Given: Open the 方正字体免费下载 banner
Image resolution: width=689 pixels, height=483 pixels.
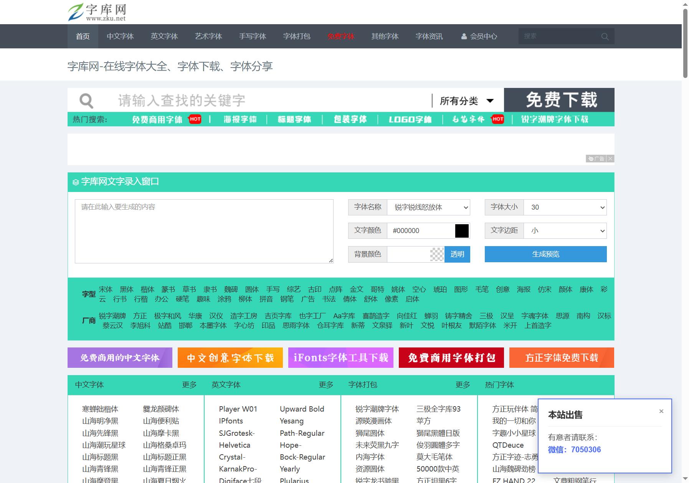Looking at the screenshot, I should point(562,358).
